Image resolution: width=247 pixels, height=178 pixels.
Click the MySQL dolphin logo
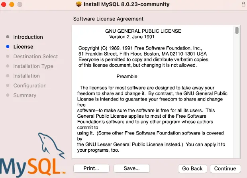[x=52, y=146]
